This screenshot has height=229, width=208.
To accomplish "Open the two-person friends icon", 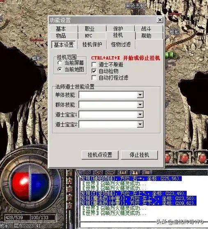I will (x=135, y=173).
